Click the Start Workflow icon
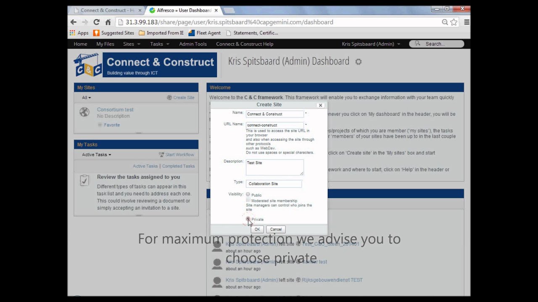This screenshot has width=538, height=302. [161, 155]
